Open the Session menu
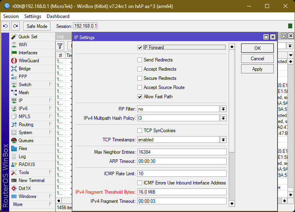The image size is (295, 212). point(11,16)
